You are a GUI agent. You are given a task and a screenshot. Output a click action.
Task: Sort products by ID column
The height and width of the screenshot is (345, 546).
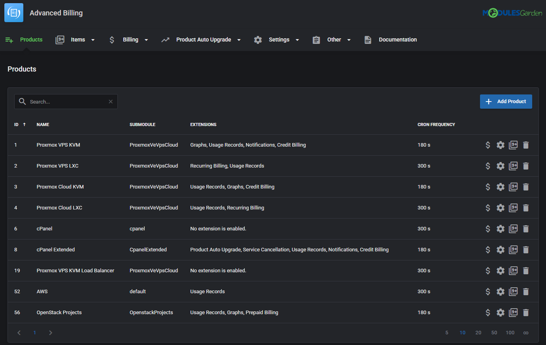[x=20, y=124]
